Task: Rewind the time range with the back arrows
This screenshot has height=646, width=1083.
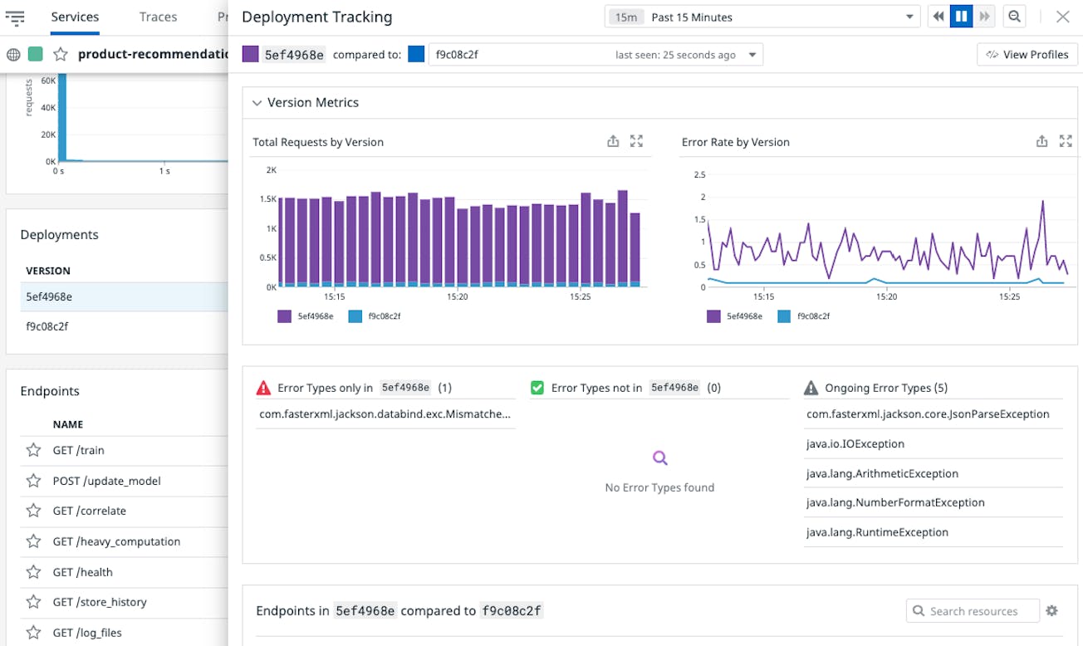Action: [x=938, y=16]
